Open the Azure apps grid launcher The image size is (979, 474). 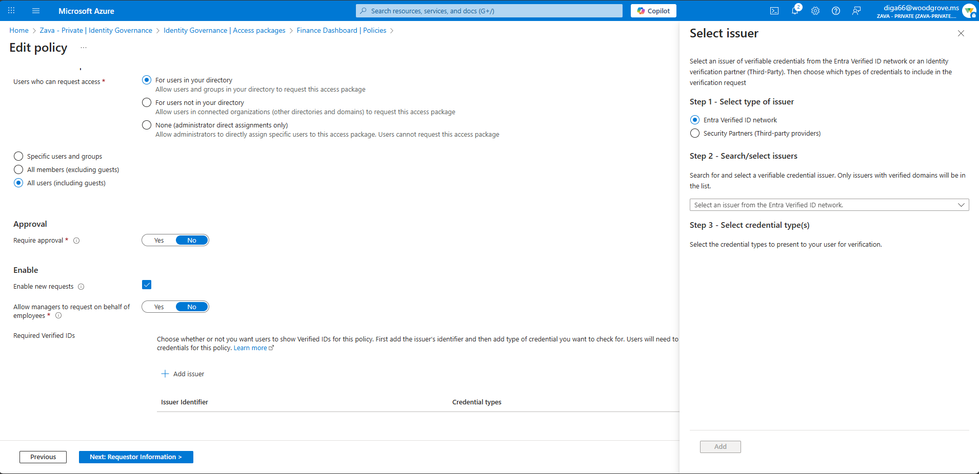click(x=11, y=11)
